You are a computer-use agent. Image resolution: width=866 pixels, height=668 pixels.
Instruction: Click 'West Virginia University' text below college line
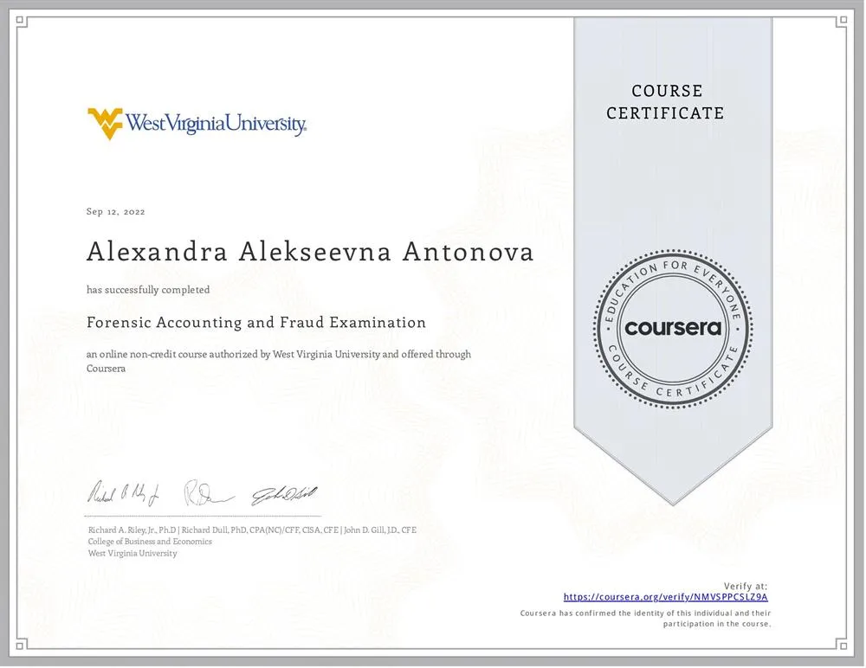(132, 553)
